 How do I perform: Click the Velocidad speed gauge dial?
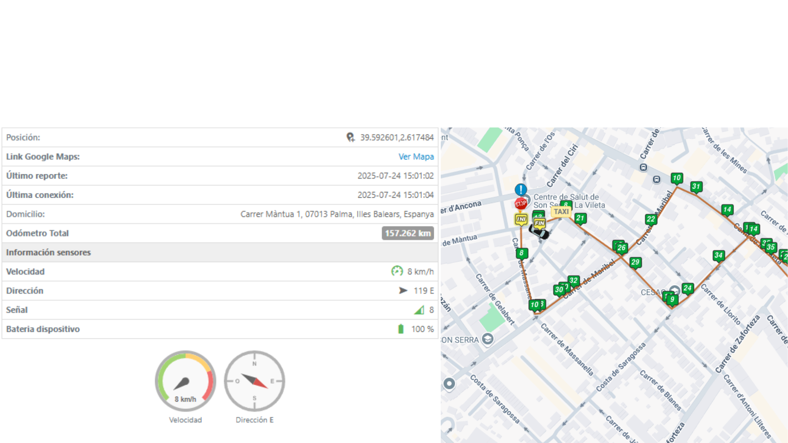(186, 381)
